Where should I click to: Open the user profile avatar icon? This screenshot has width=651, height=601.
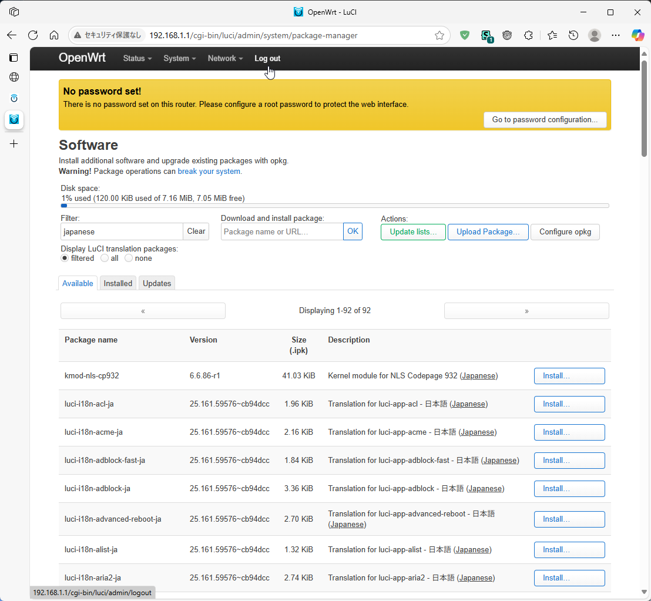595,35
